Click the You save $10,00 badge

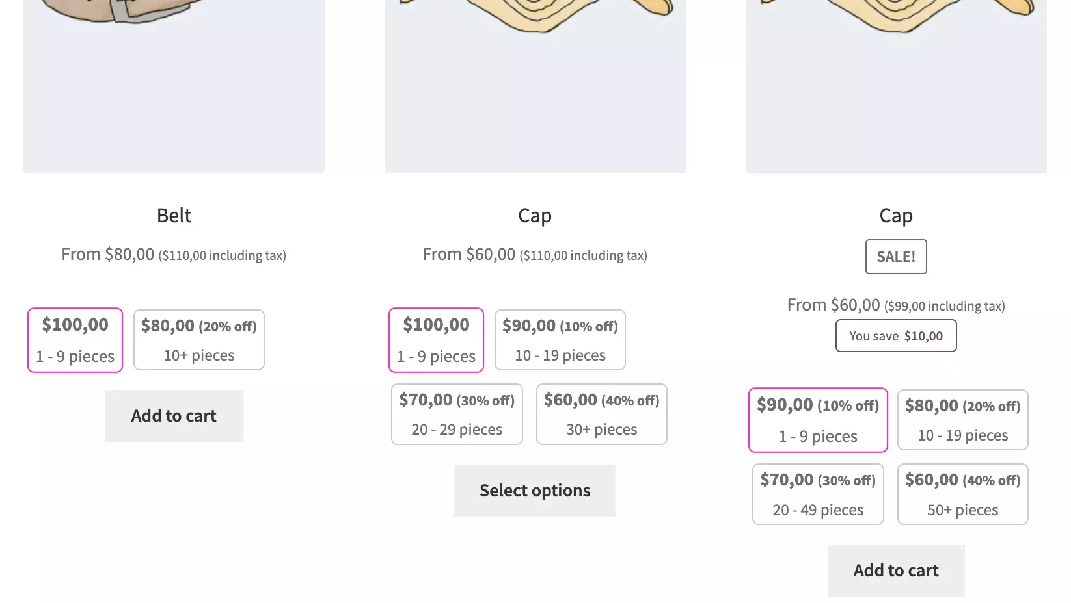[895, 336]
